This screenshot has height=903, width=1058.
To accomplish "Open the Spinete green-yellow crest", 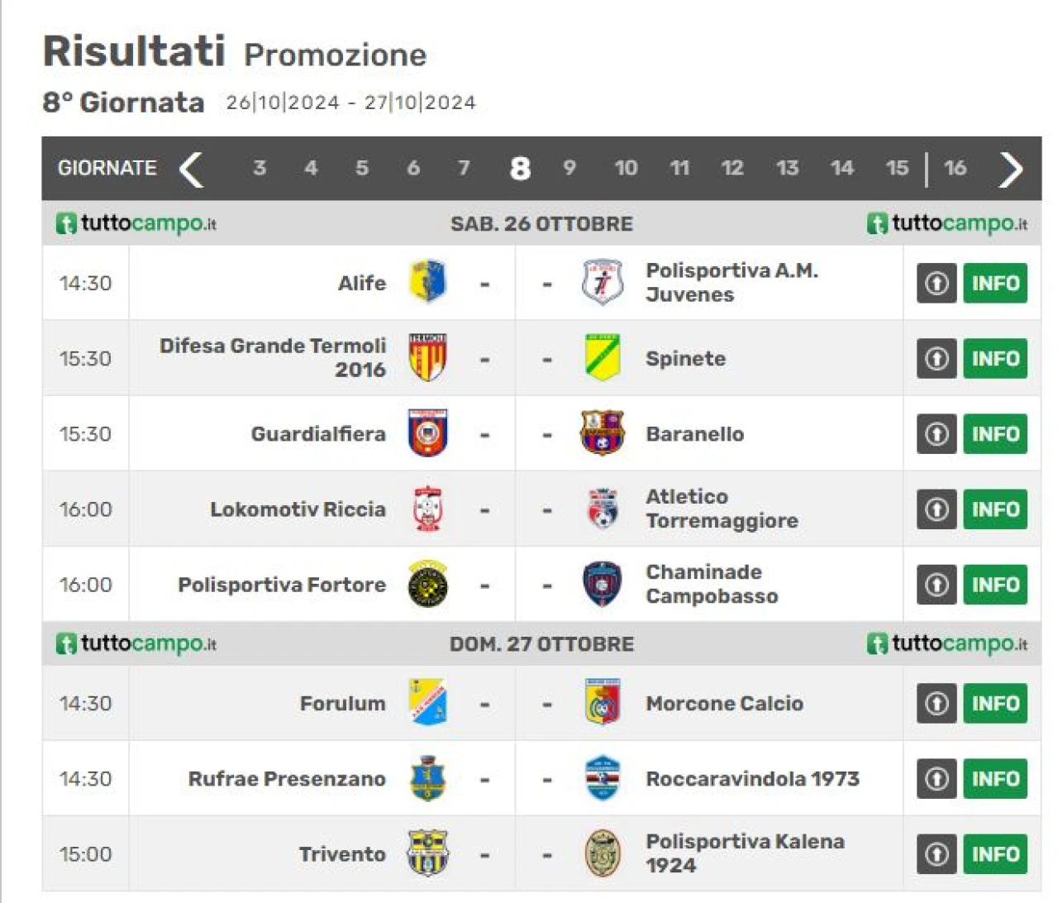I will pos(603,357).
